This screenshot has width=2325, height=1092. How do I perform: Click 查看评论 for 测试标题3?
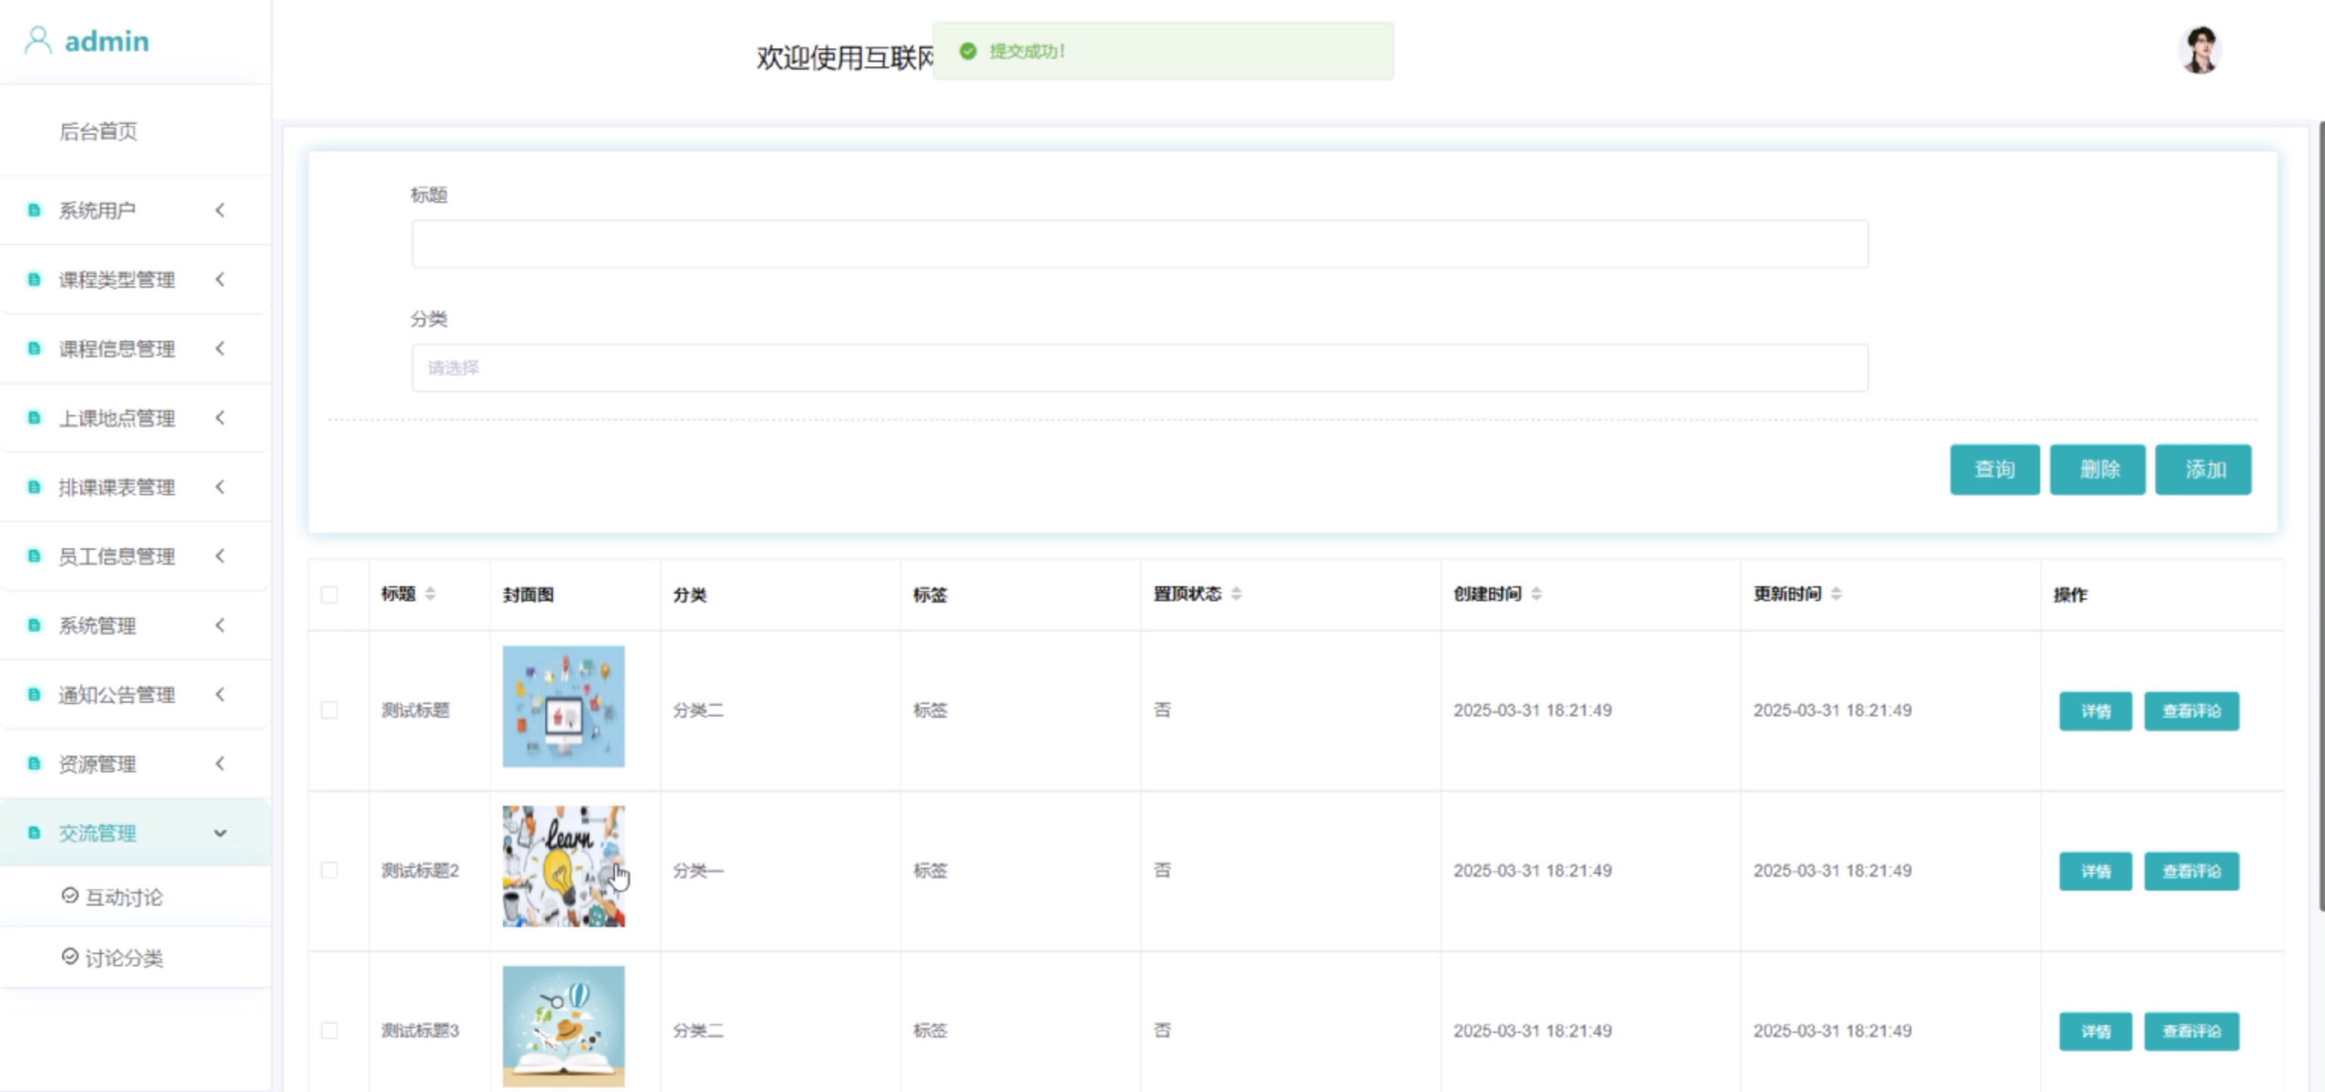click(2190, 1031)
